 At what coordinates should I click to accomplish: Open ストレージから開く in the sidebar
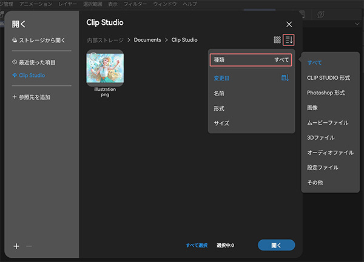pyautogui.click(x=39, y=41)
